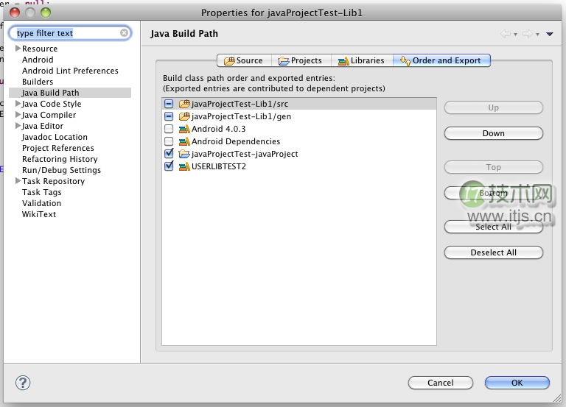The height and width of the screenshot is (407, 566).
Task: Expand the Task Repository node
Action: 18,181
